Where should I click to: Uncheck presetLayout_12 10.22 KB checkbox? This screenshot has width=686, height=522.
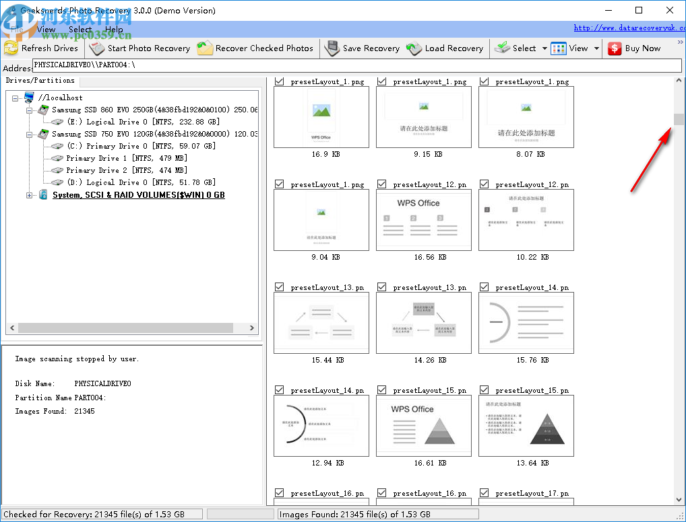484,184
